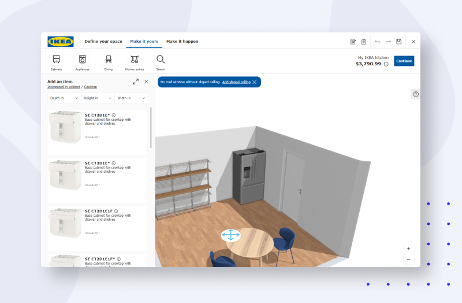Show info for first SE CT2D1E* item

point(114,115)
